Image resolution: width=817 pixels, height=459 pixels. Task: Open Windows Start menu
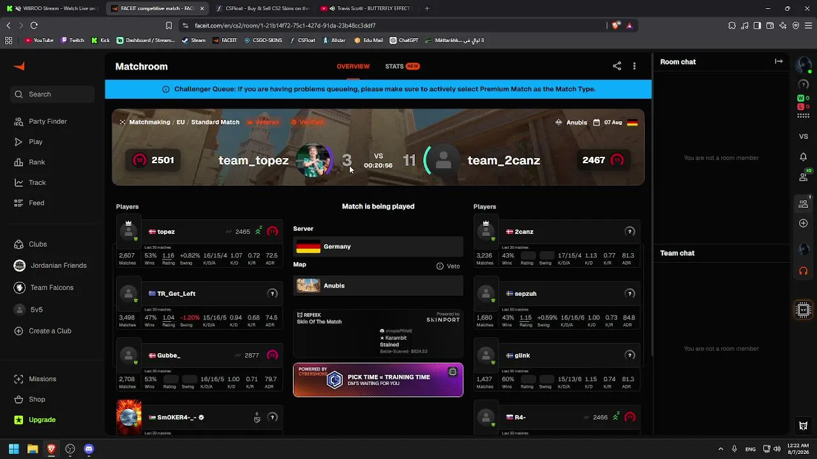coord(13,449)
